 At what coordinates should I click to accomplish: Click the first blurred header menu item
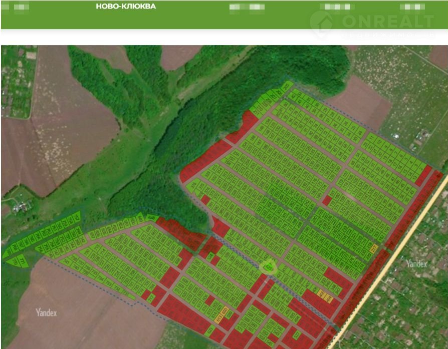pos(21,8)
